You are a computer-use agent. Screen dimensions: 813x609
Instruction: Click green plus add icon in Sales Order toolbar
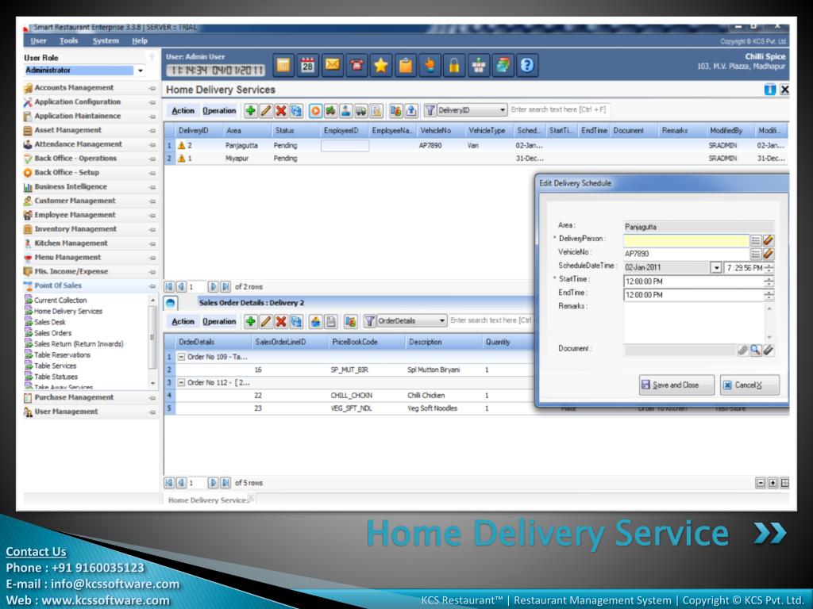point(250,322)
